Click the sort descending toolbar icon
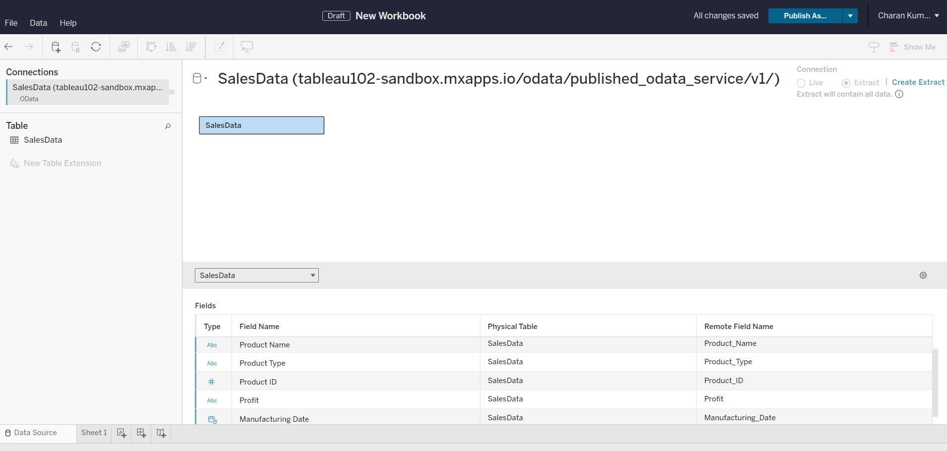The height and width of the screenshot is (451, 947). click(190, 47)
